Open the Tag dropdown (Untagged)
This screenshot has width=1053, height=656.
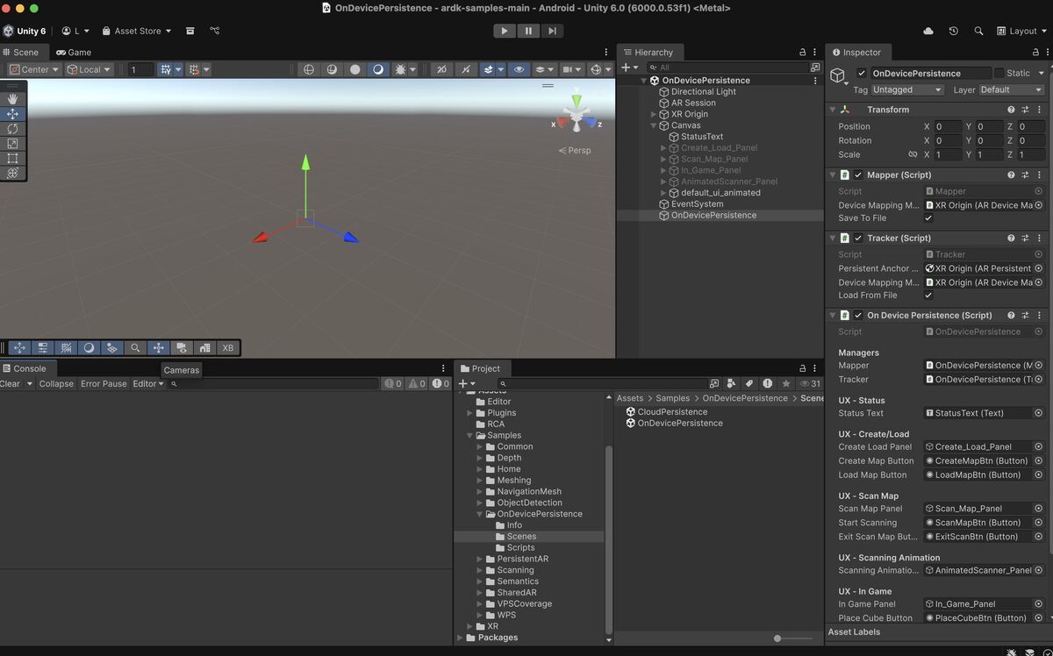click(x=907, y=89)
